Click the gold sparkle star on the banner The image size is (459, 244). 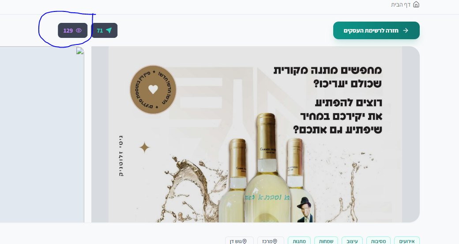pyautogui.click(x=144, y=148)
